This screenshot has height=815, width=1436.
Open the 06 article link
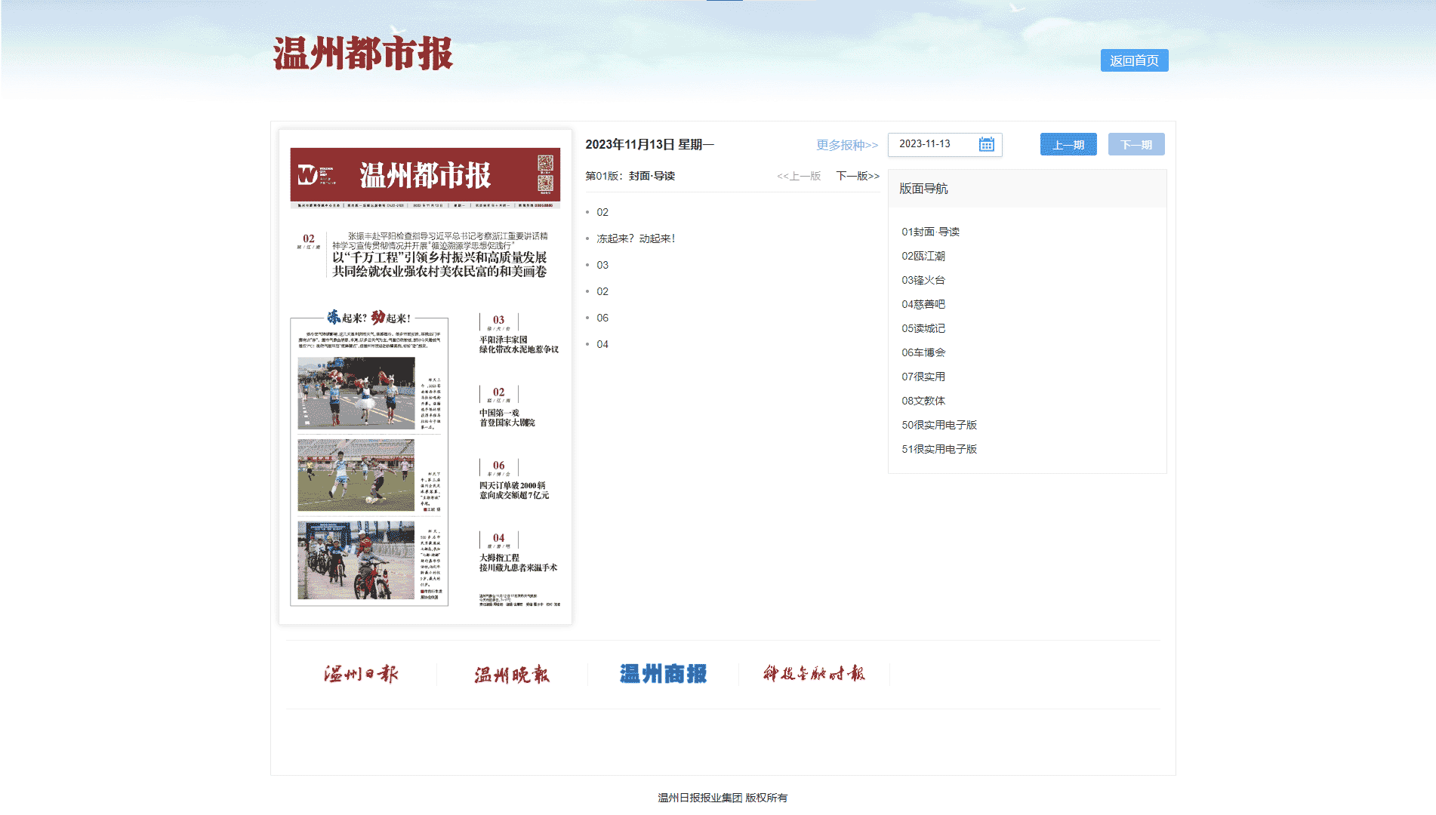pos(602,318)
